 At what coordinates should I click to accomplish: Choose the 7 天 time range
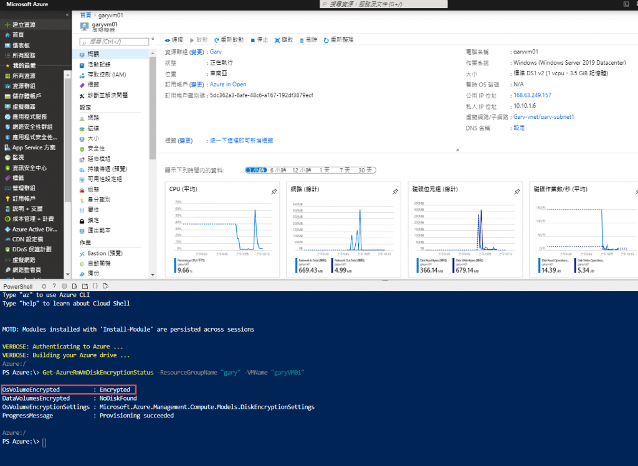pos(345,170)
